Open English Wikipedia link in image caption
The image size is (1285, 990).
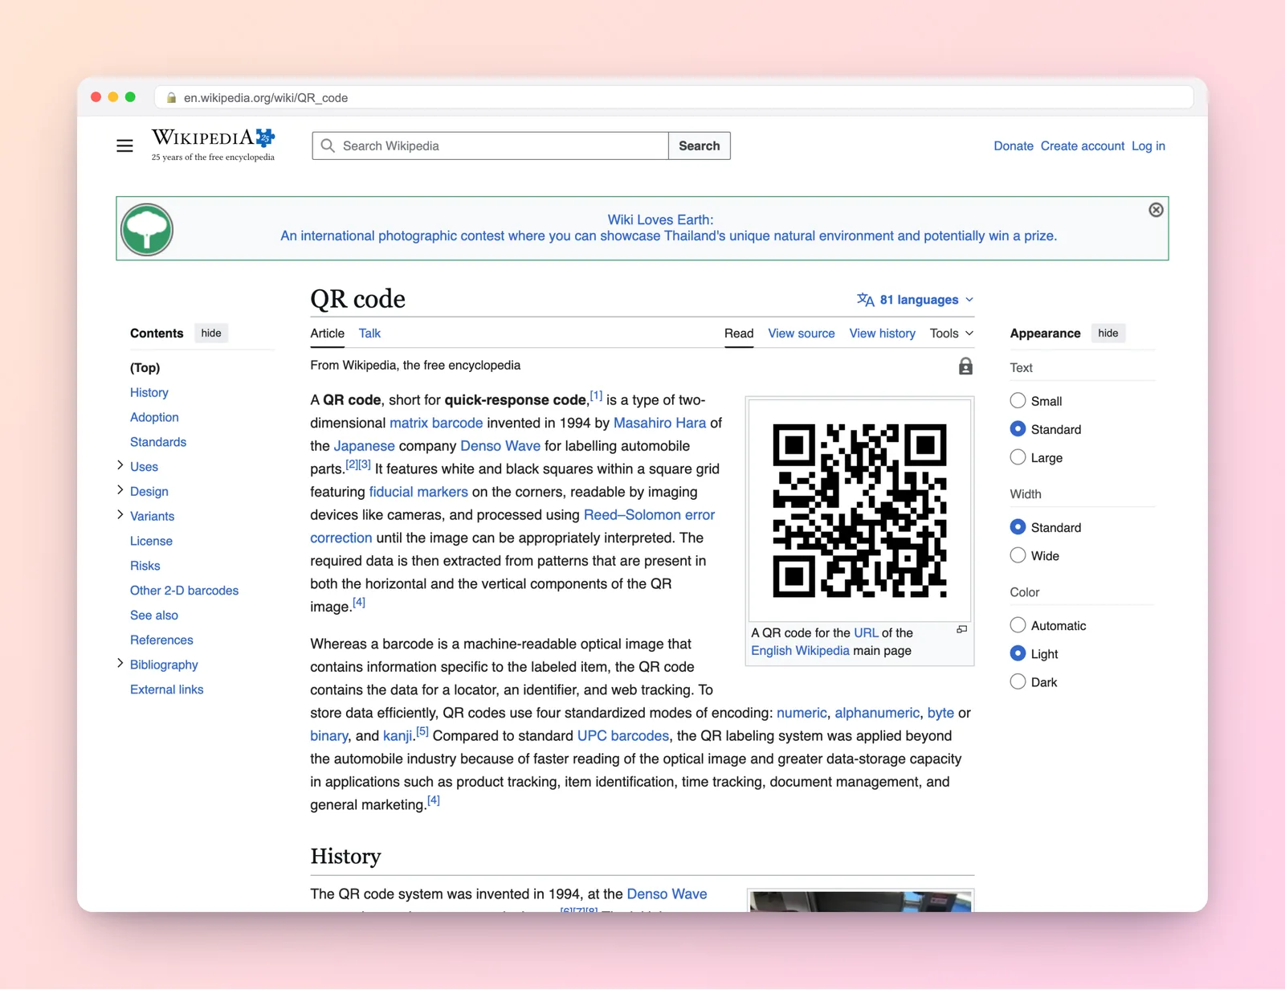800,651
